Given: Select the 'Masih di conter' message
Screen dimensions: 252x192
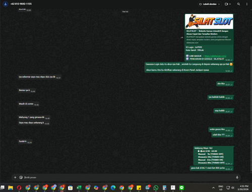Looking at the screenshot, I should (x=28, y=104).
